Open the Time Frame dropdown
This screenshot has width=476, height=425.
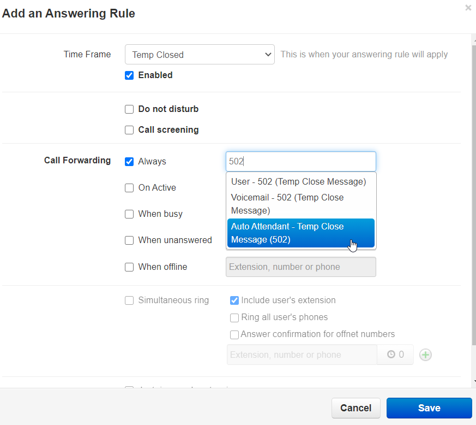pos(200,55)
